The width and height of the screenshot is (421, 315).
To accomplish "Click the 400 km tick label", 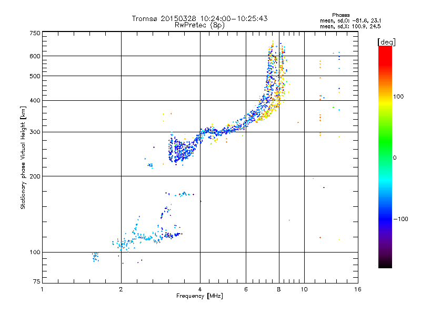I will [35, 100].
